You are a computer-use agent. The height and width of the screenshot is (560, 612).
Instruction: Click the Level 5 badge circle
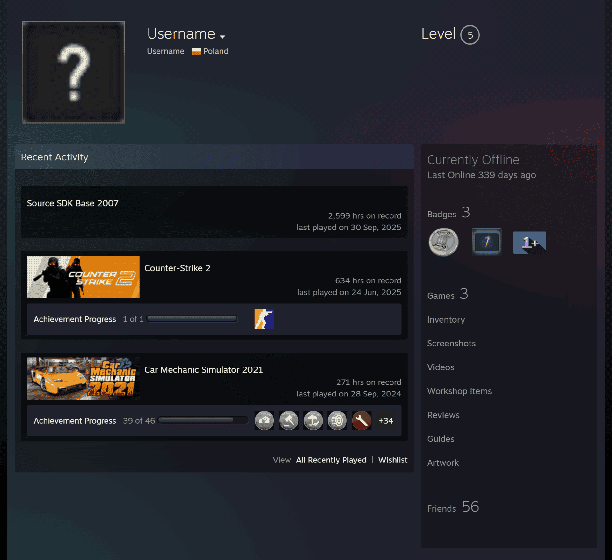tap(470, 35)
